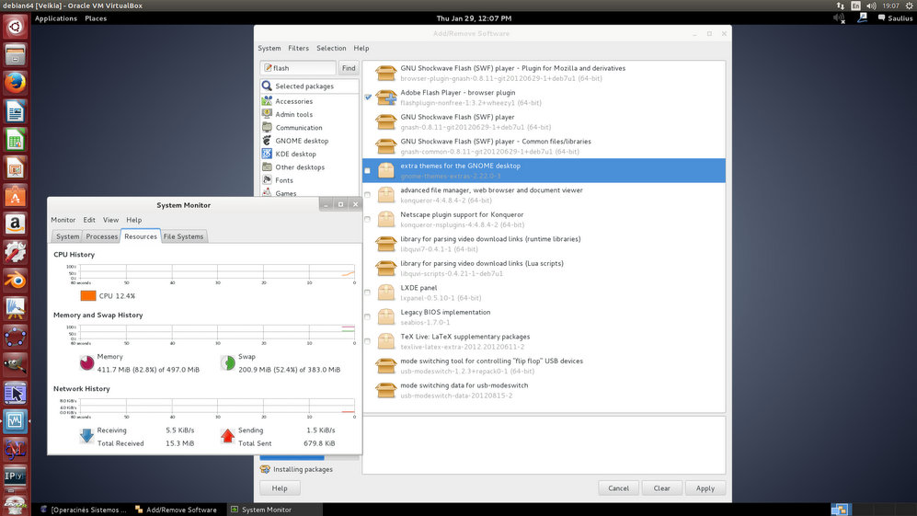Open the Applications menu in the top panel
The height and width of the screenshot is (516, 917).
55,18
